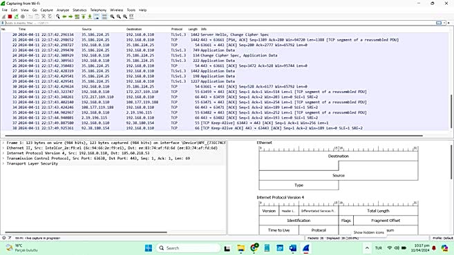Open the Capture menu
Viewport: 454px width, 255px height.
[46, 10]
